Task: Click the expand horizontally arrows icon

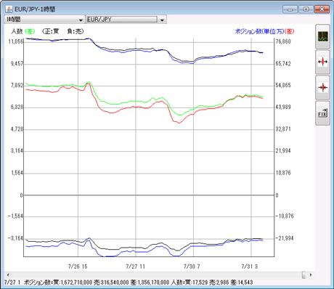Action: click(322, 62)
